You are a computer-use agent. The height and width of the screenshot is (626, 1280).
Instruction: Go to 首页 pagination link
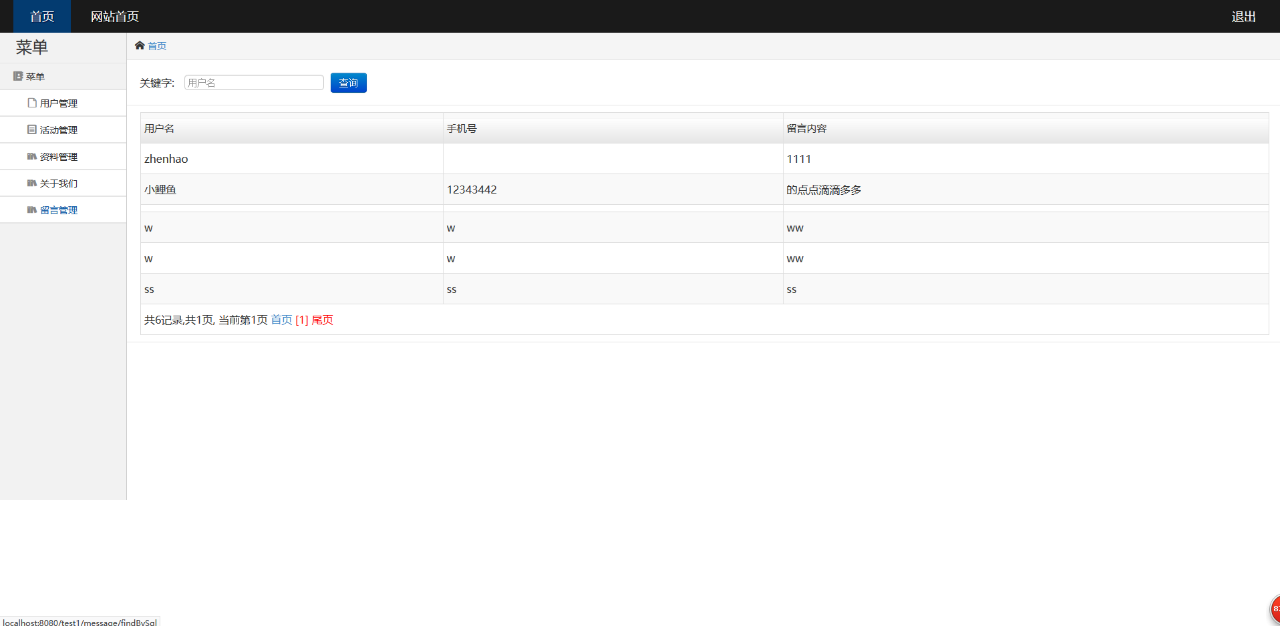point(281,320)
